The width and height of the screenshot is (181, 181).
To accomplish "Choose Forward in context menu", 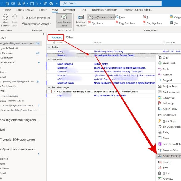I will click(167, 80).
